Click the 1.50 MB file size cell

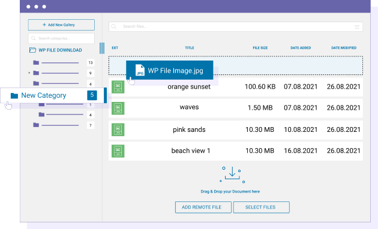(x=260, y=108)
